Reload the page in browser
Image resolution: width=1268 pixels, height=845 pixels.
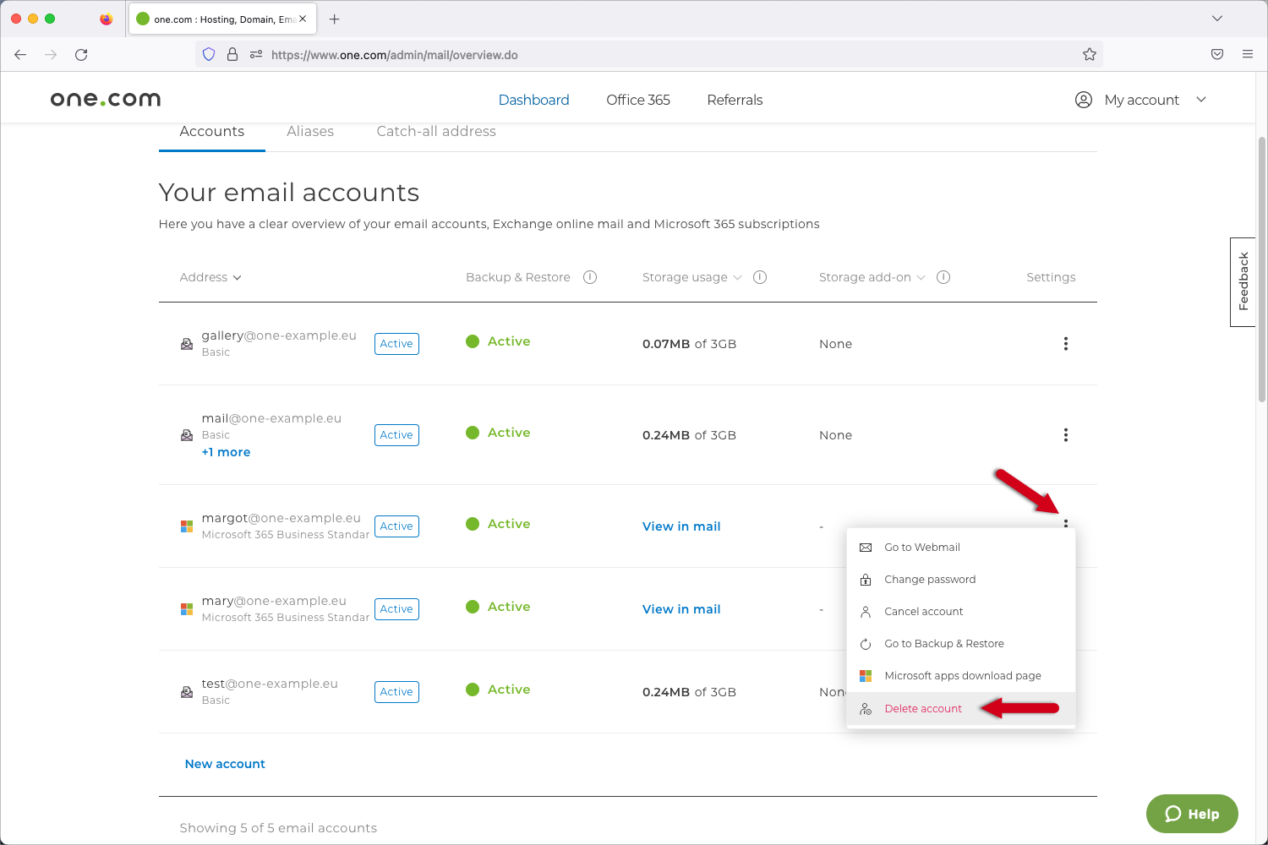coord(81,55)
